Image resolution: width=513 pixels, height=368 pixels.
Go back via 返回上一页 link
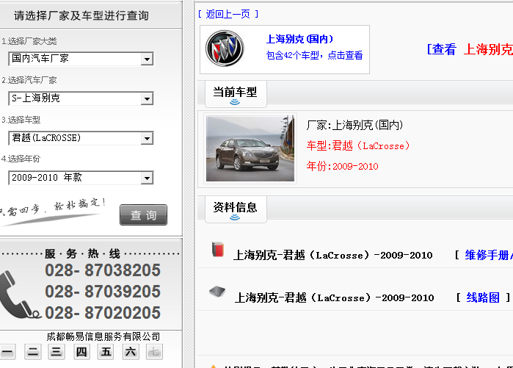tap(228, 14)
